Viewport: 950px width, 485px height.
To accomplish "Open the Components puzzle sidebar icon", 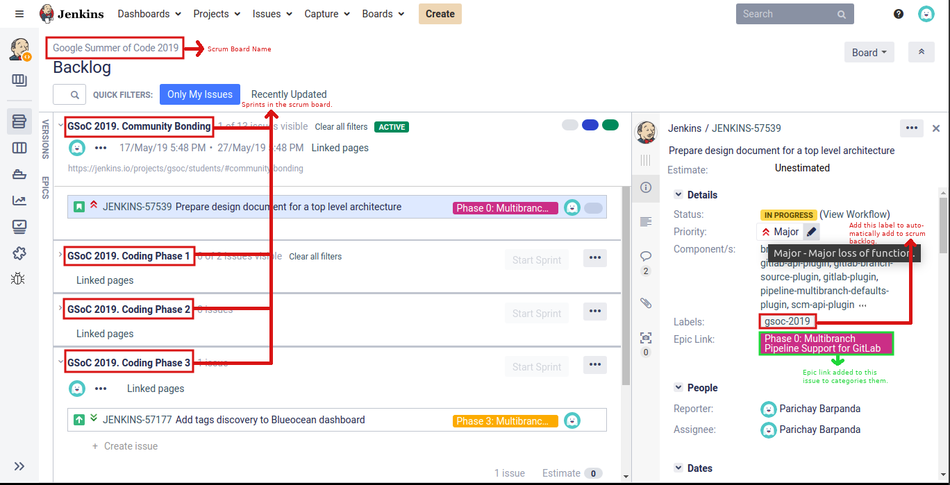I will pos(19,253).
